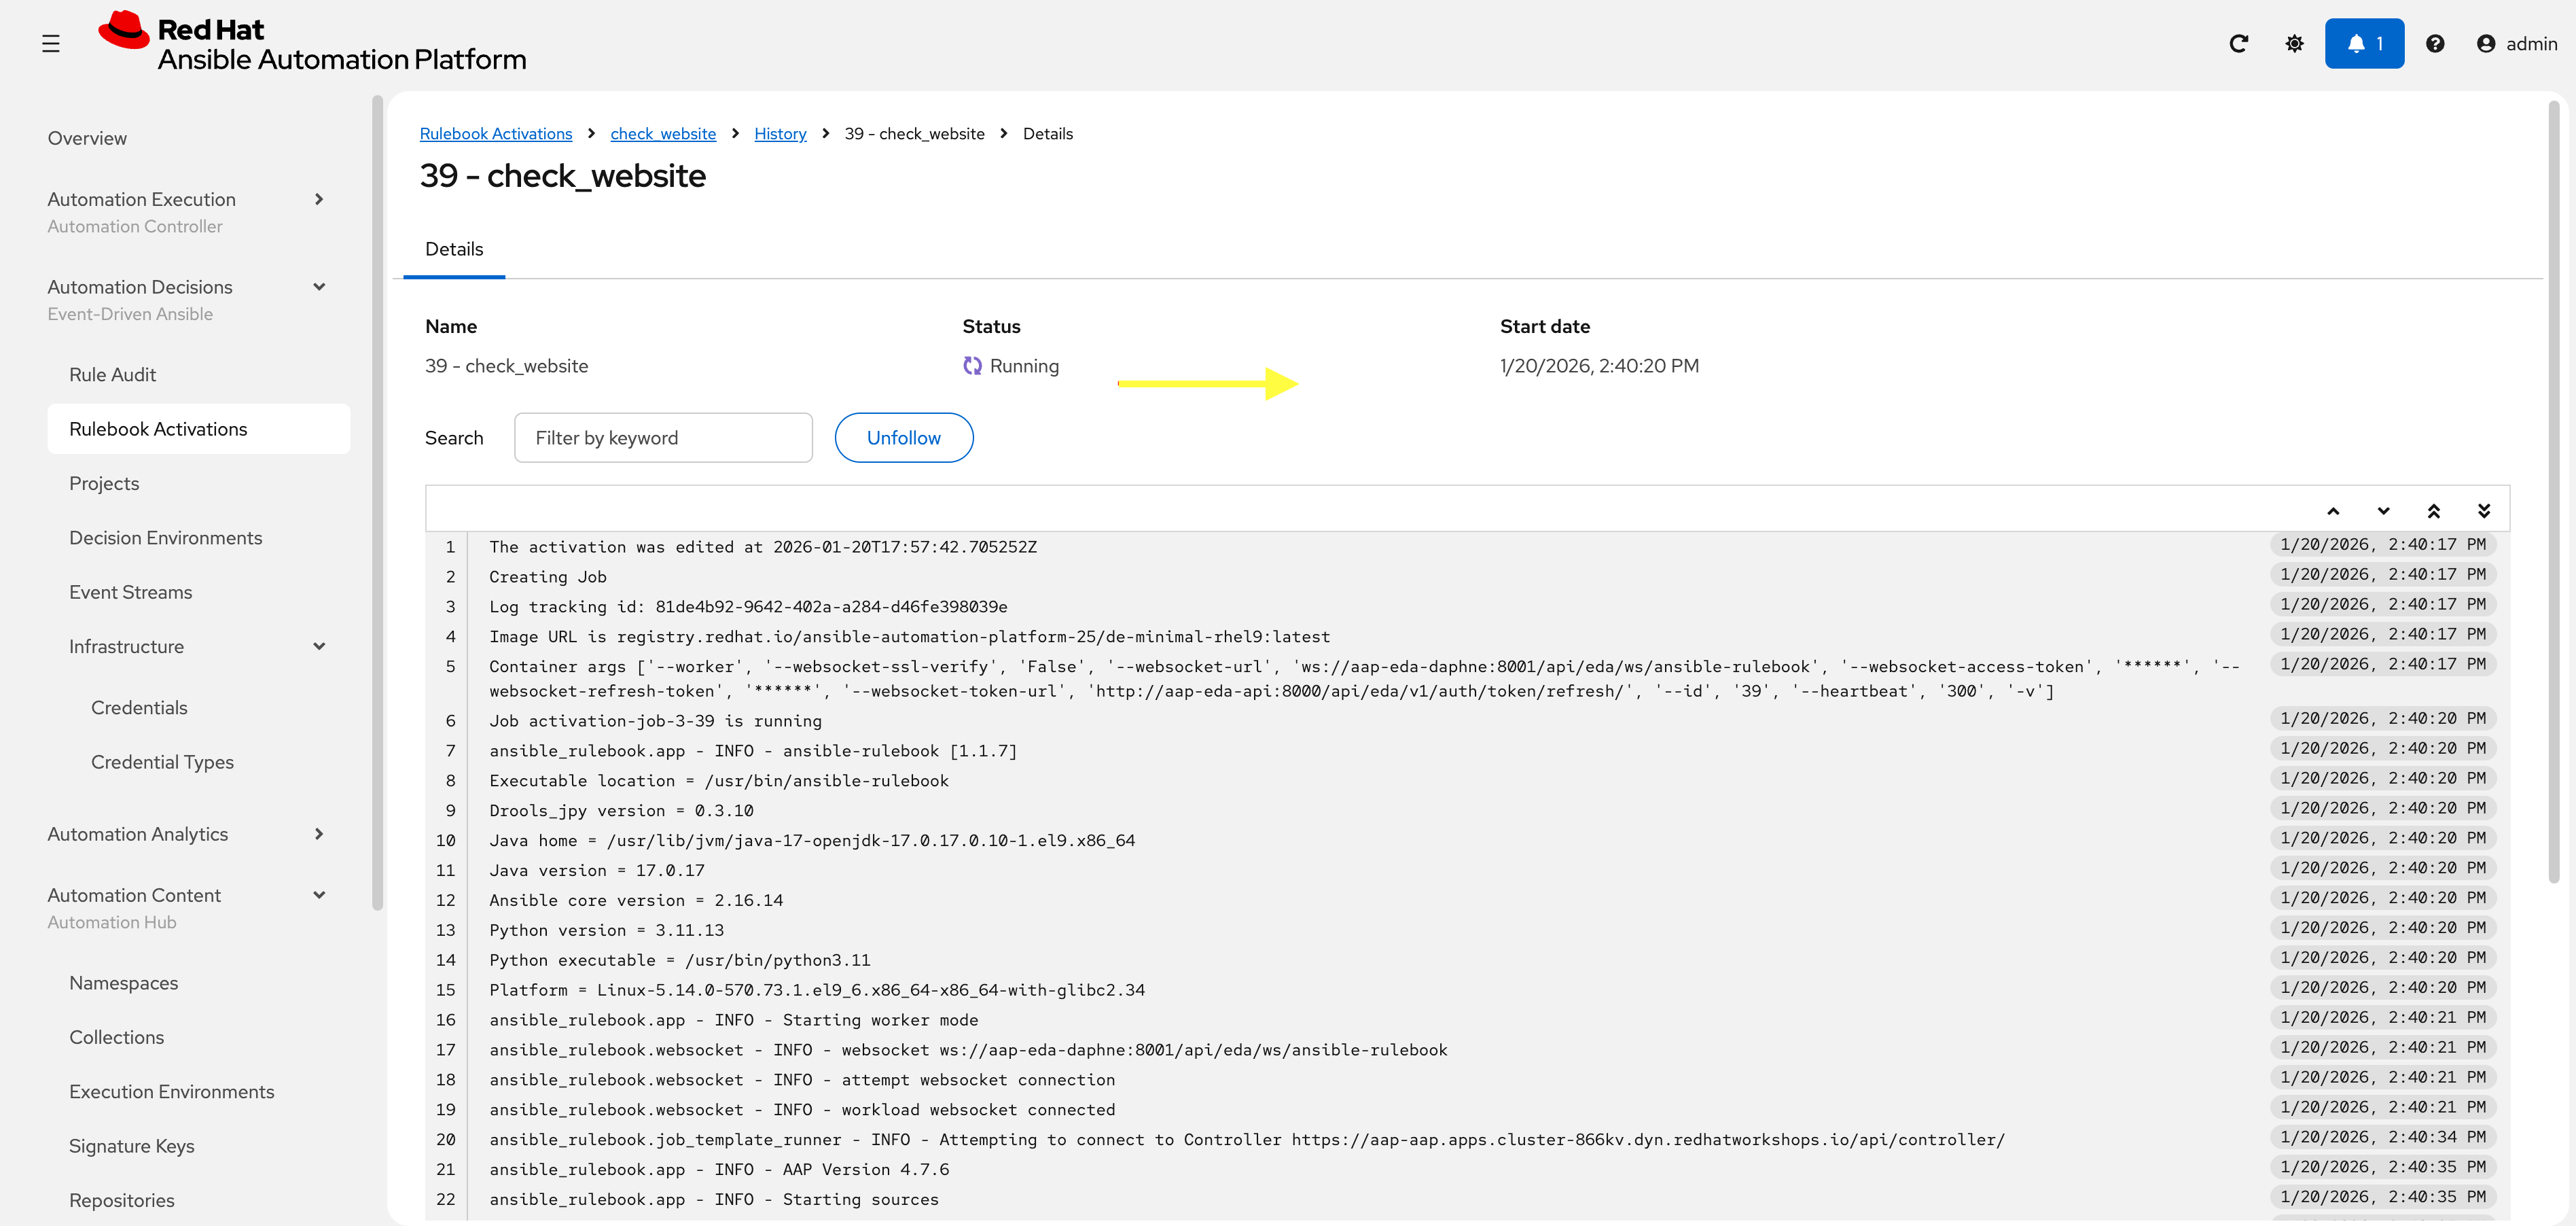
Task: Open the admin user menu
Action: (2517, 43)
